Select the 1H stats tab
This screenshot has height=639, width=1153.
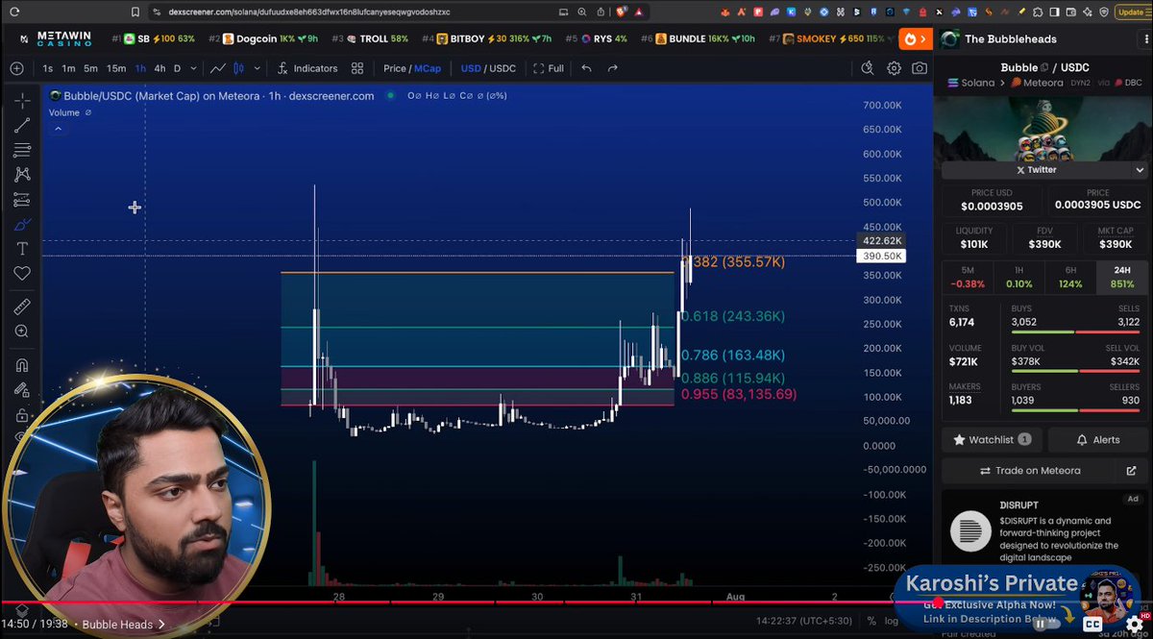point(1018,277)
